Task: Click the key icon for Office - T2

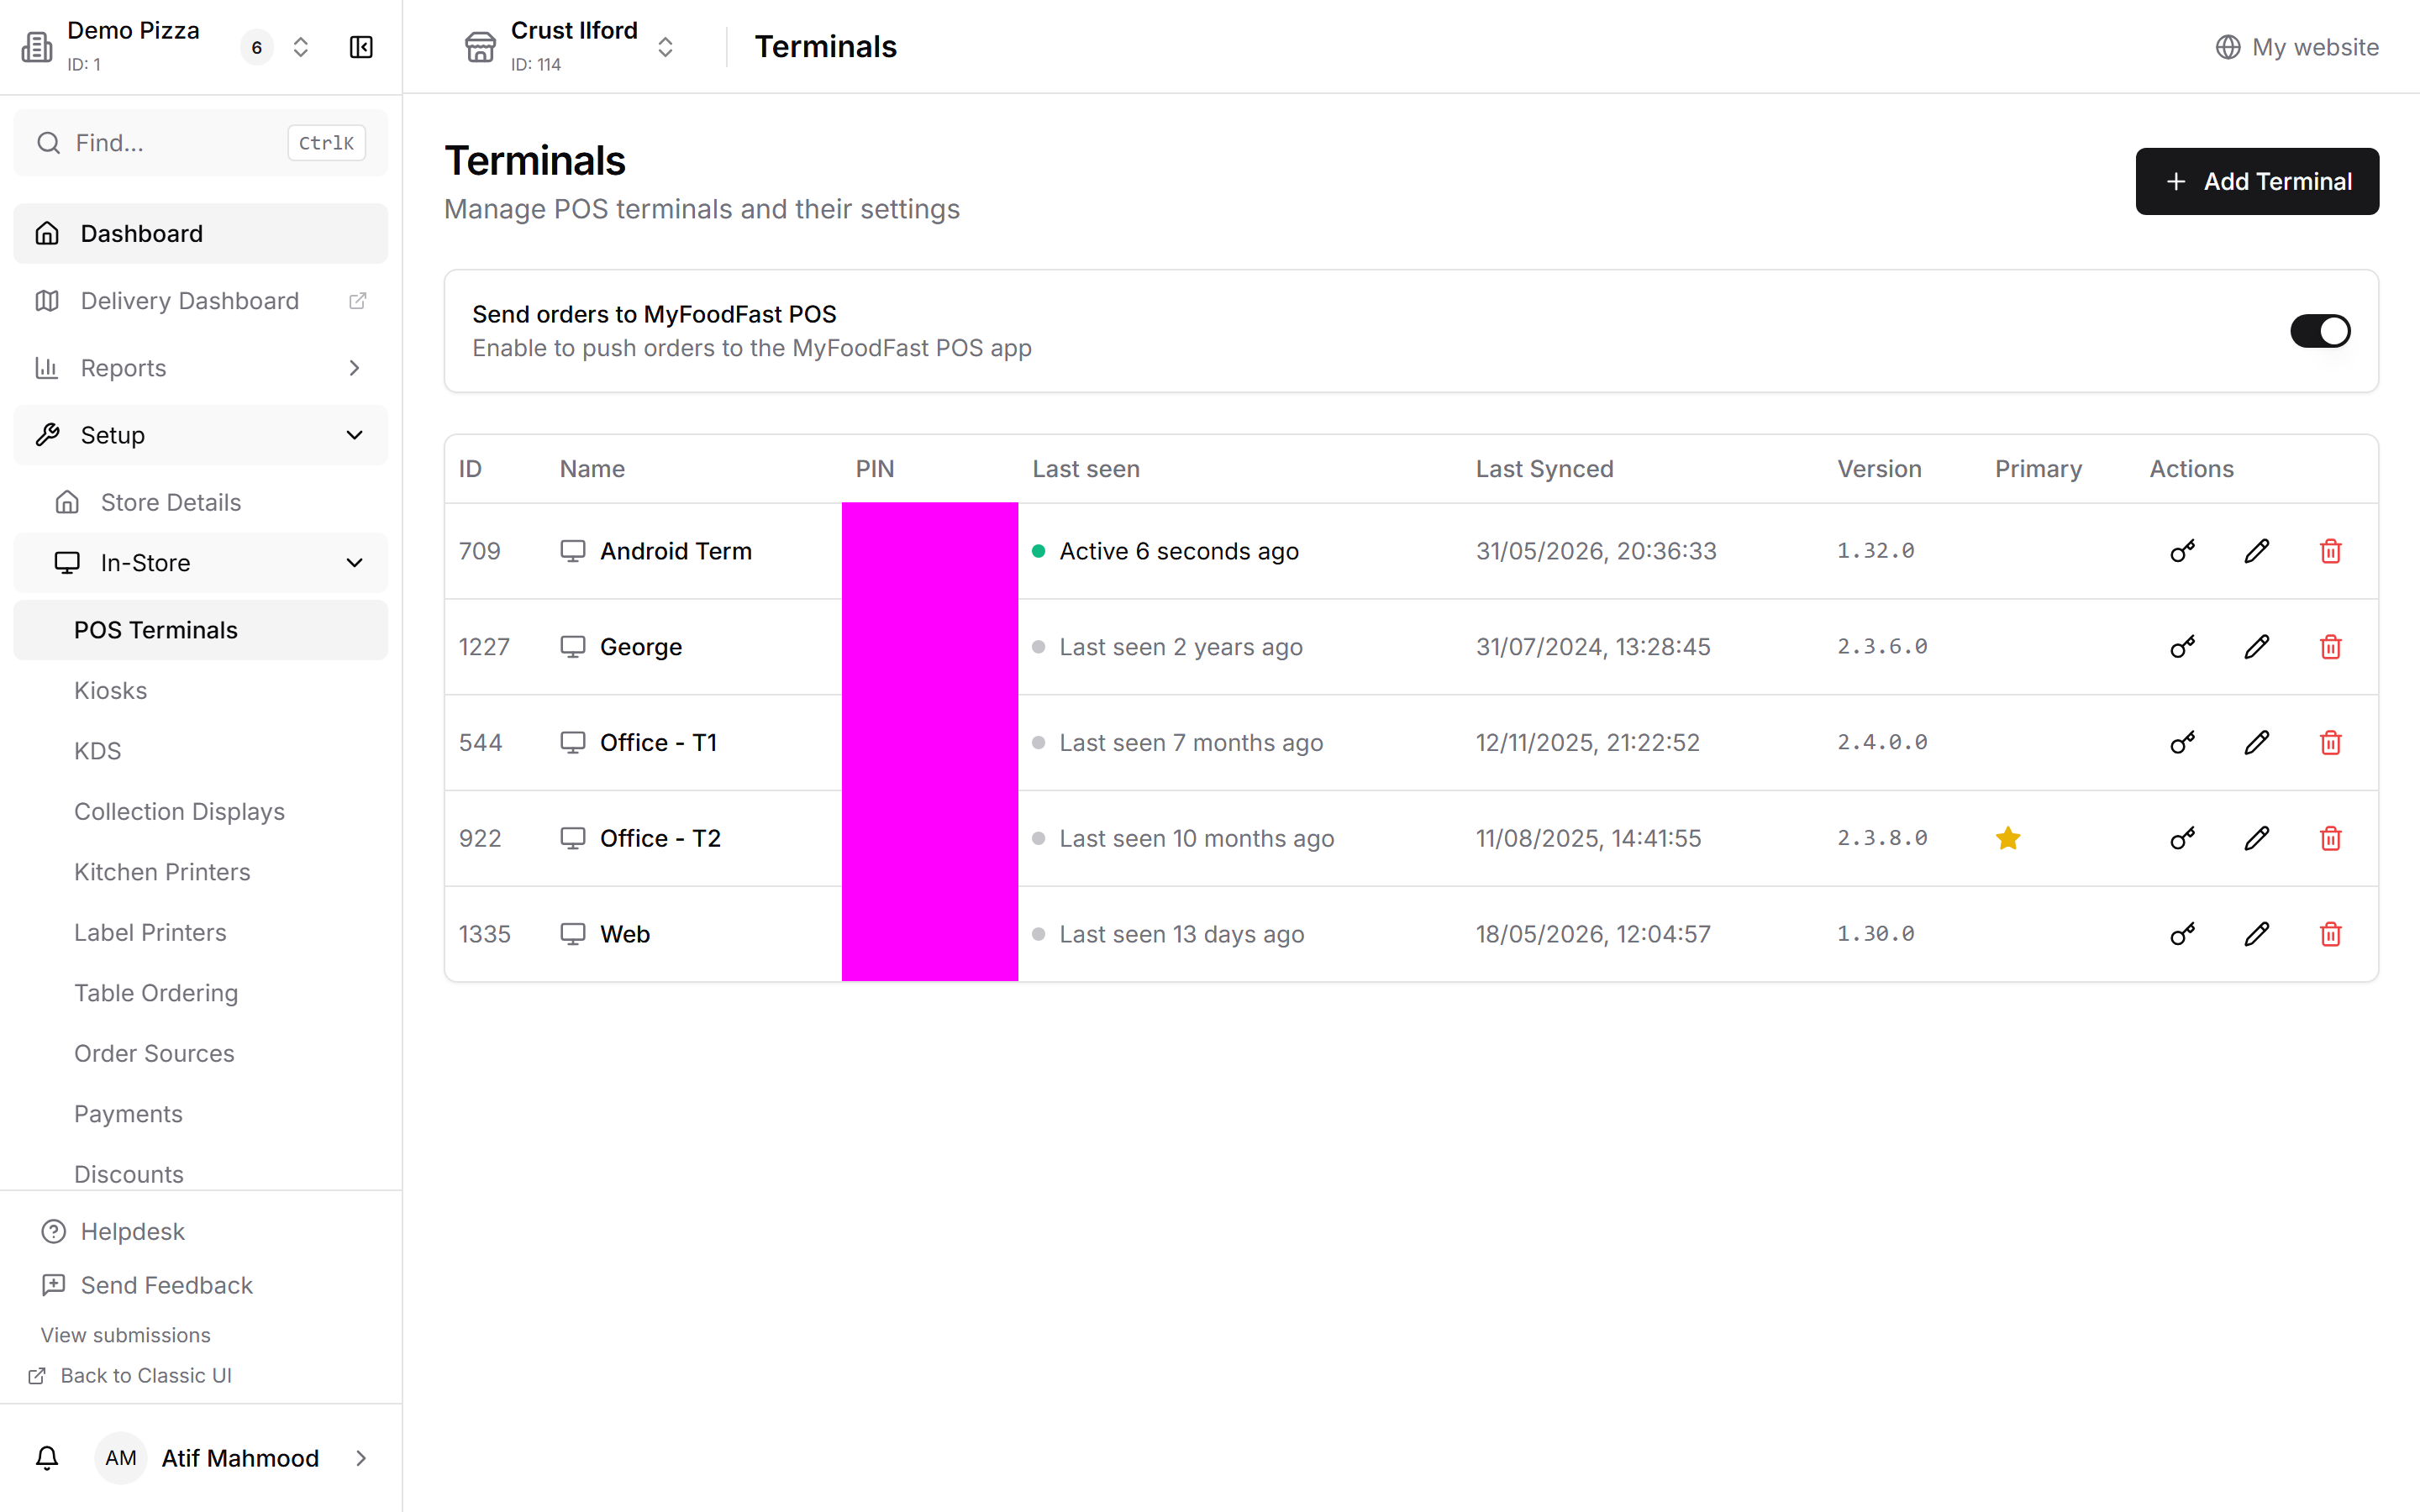Action: coord(2182,838)
